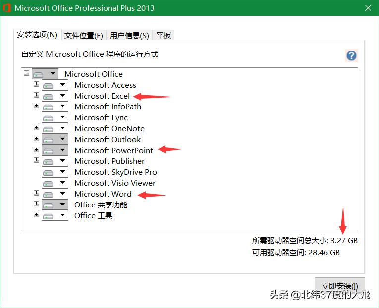379x308 pixels.
Task: Click the Office logo in title bar
Action: [6, 8]
